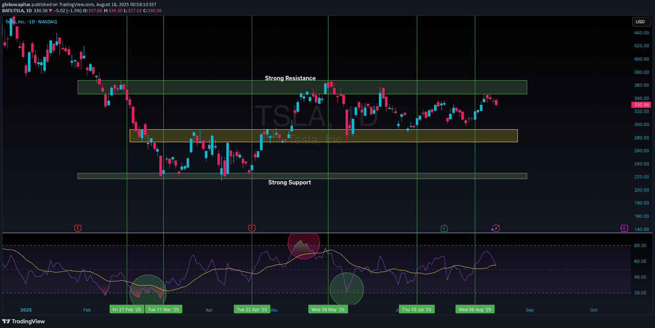Select the yellow mid-range zone rectangle
Screen dimensions: 655x328
(323, 136)
